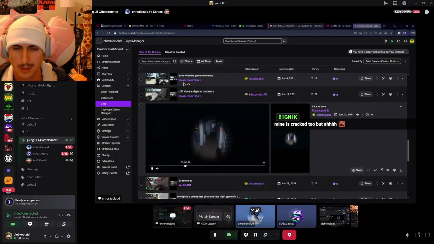Mute microphone in Discord user panel
The image size is (434, 244).
(45, 236)
